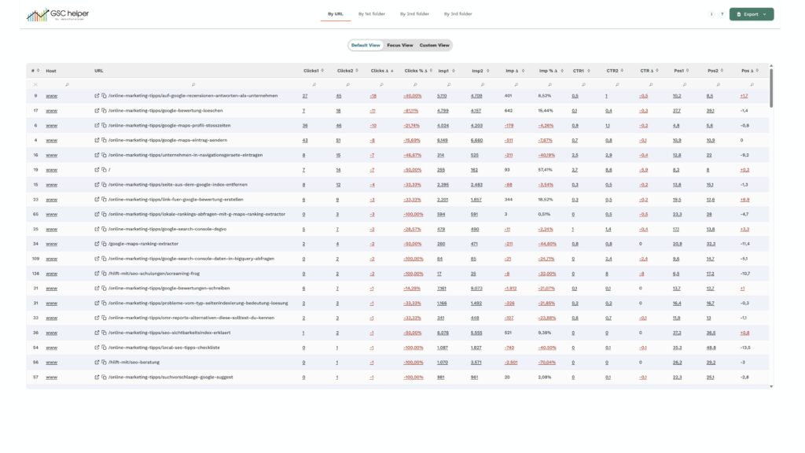Click the Clicks1 value 43 for google-maps-eintrag-aendern
This screenshot has height=453, width=805.
[x=304, y=140]
